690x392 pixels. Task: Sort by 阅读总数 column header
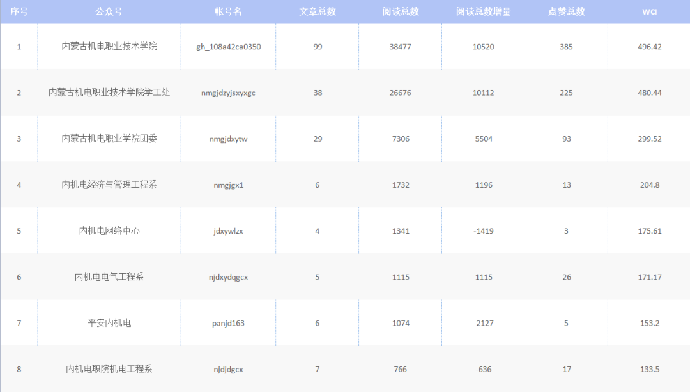401,11
